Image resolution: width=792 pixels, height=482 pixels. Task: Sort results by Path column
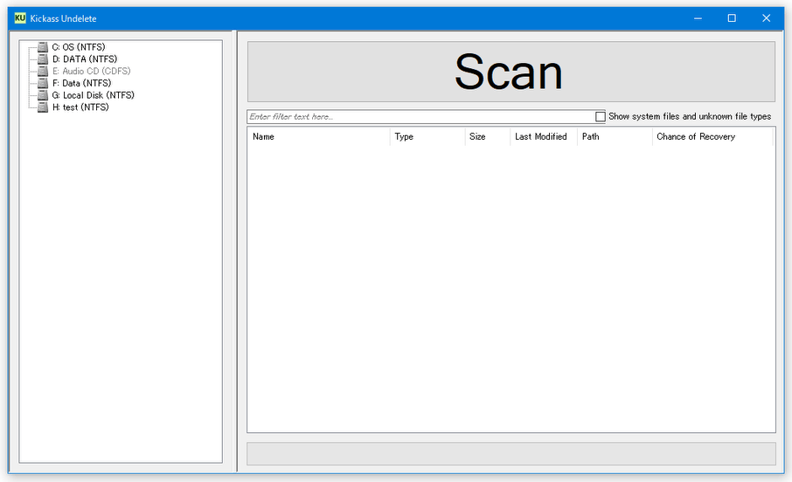click(615, 137)
